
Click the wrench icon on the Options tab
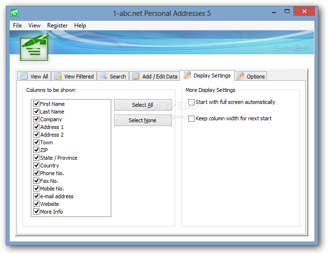[240, 76]
